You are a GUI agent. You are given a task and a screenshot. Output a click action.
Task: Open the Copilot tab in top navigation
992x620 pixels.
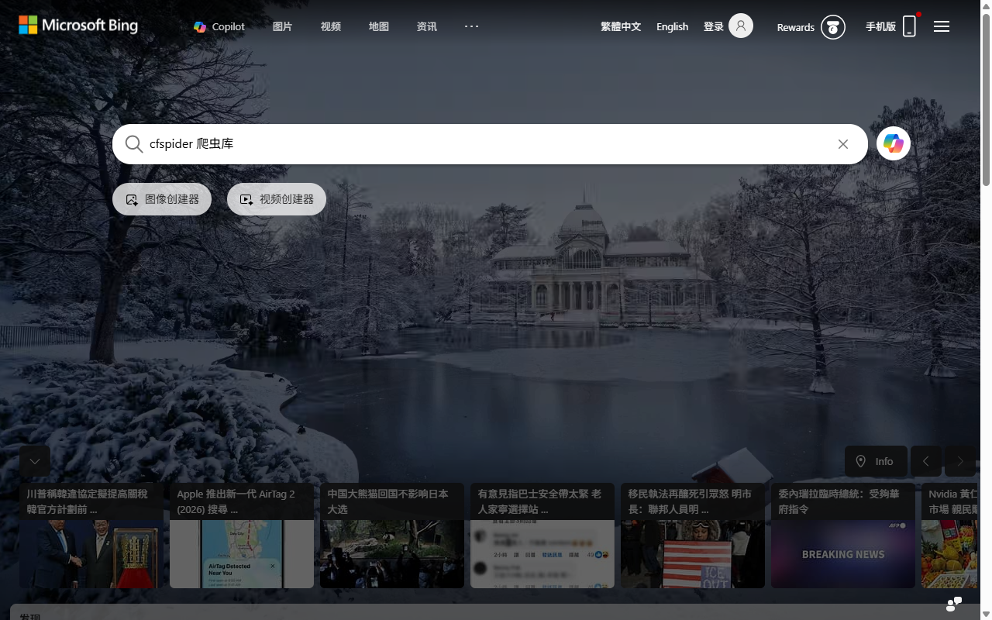219,26
